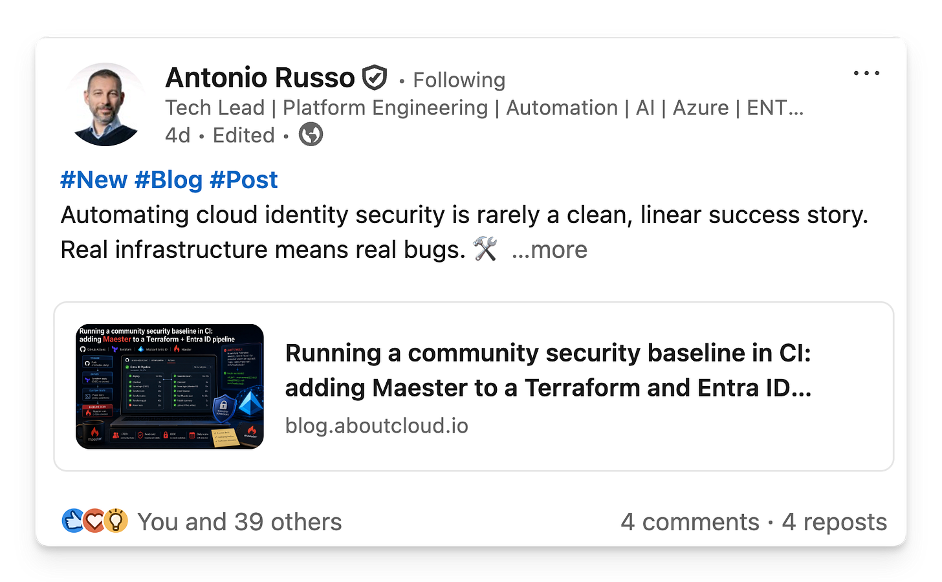This screenshot has width=942, height=582.
Task: Click the red heart love reaction icon
Action: point(94,521)
